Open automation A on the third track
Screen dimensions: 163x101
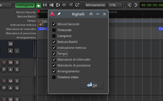tap(10, 88)
